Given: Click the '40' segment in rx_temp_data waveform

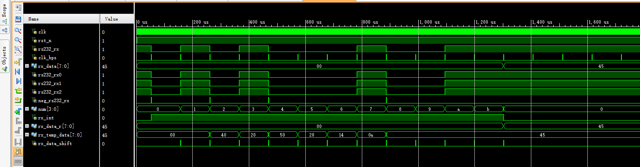Looking at the screenshot, I should point(224,135).
